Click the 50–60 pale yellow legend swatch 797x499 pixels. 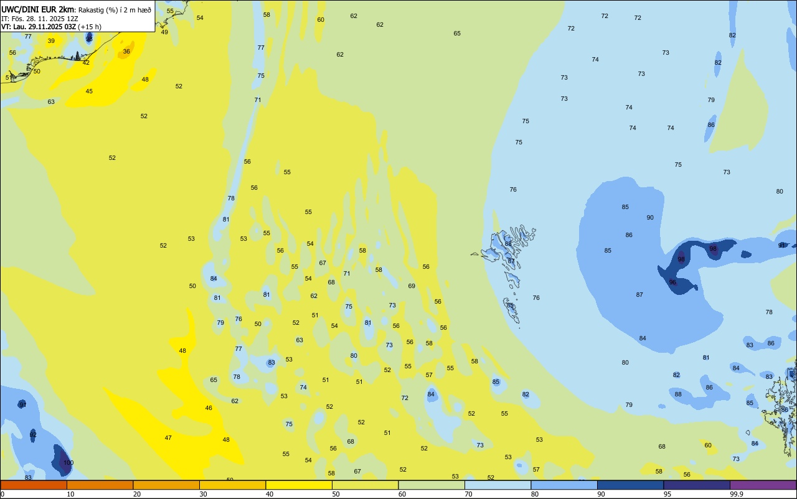pos(365,485)
